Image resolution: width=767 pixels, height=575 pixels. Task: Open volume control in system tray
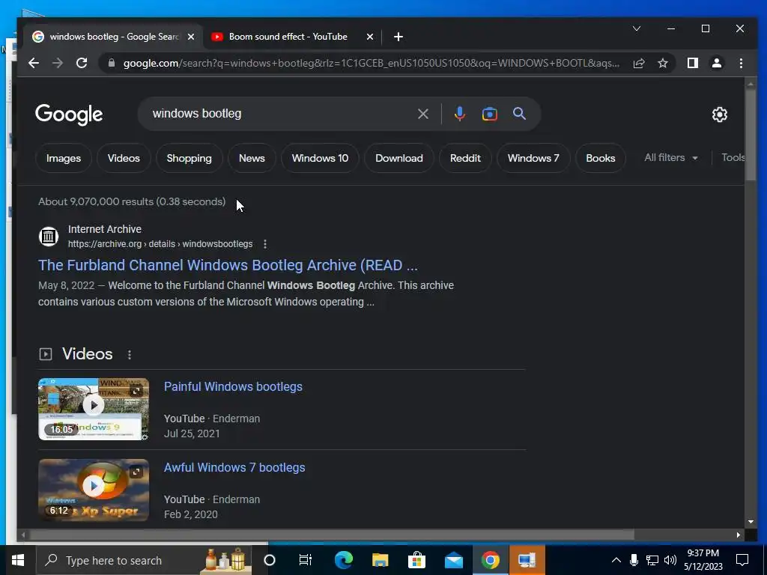(x=670, y=560)
